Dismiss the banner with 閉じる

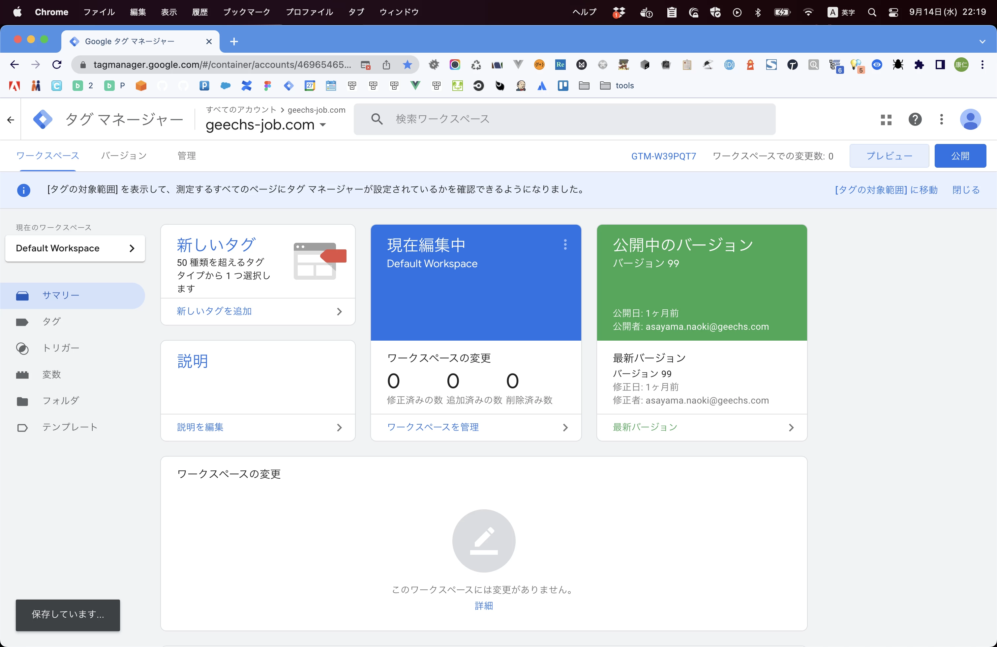click(966, 190)
